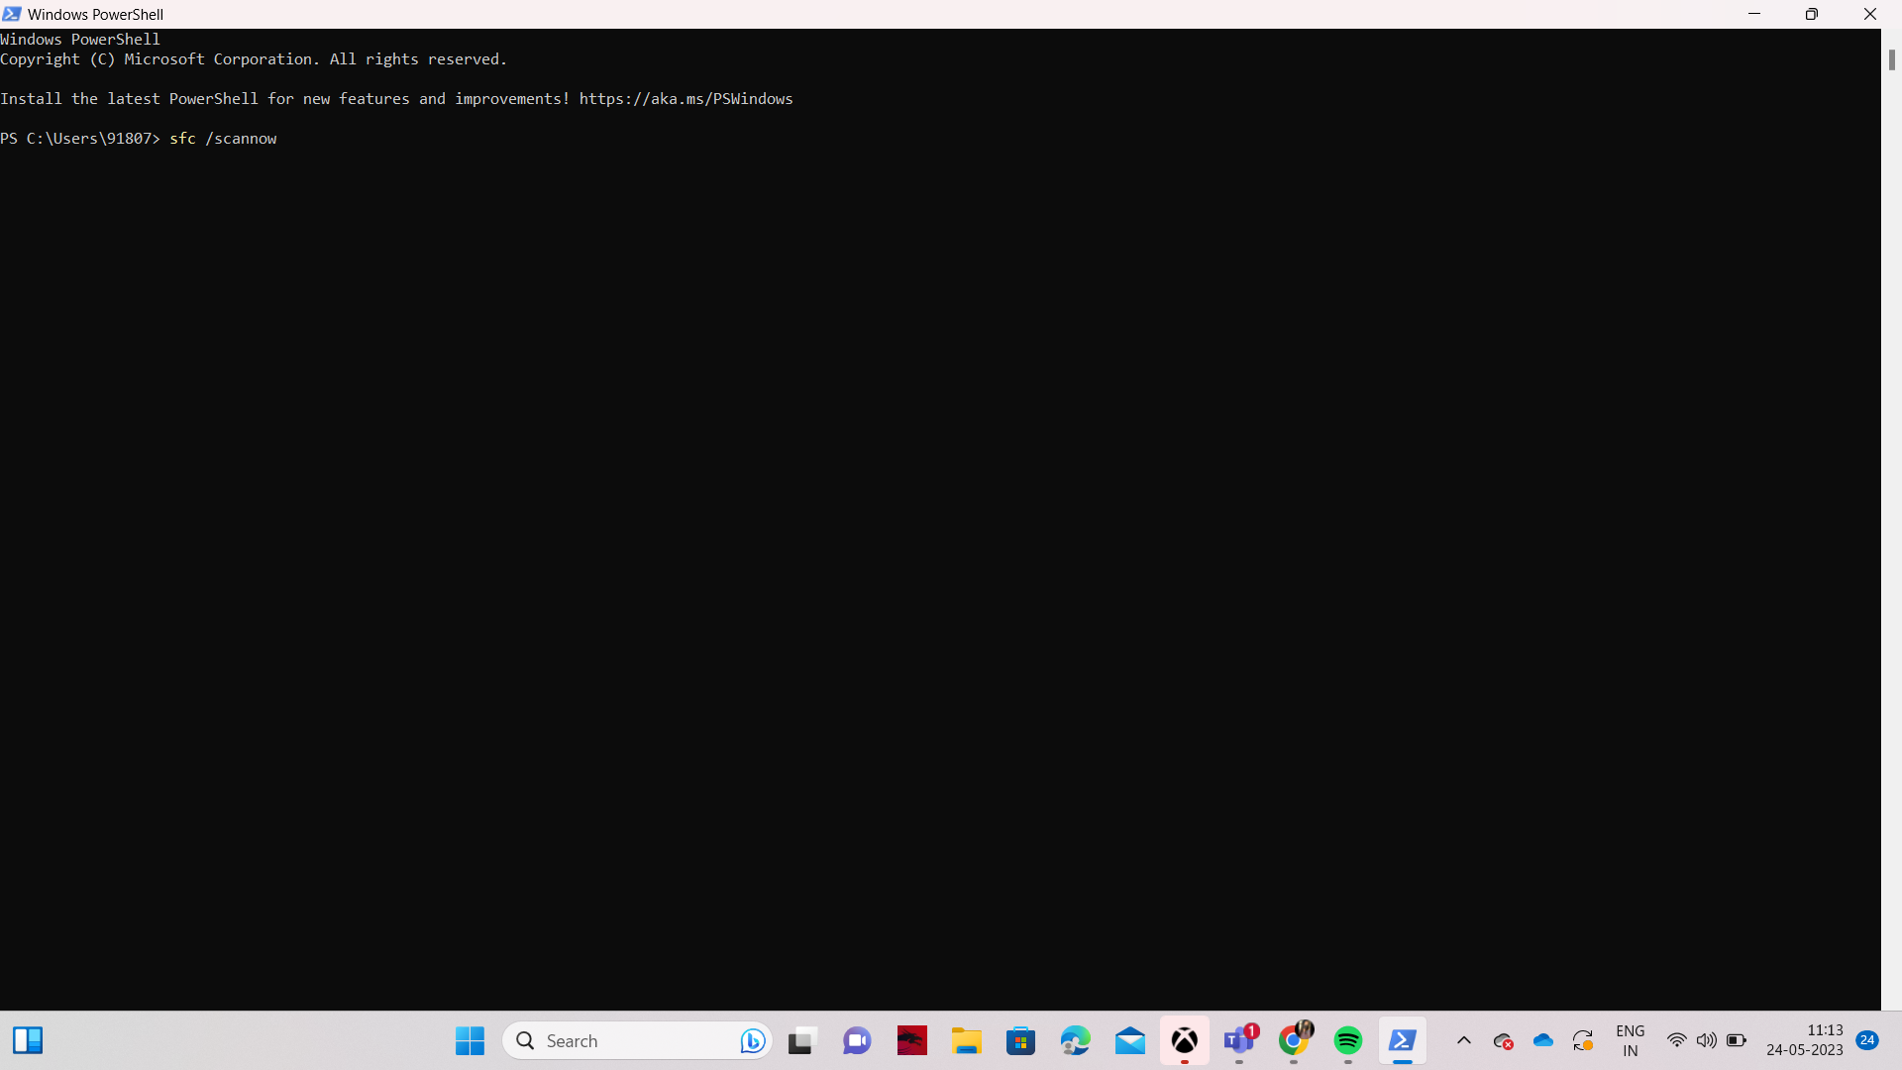Click the terminal scrollbar on the right

click(1890, 59)
